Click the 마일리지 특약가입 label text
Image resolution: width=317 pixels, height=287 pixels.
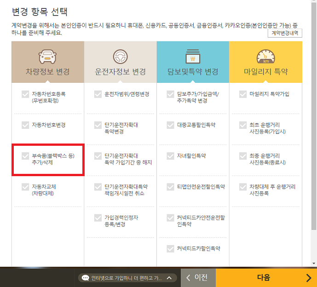269,94
